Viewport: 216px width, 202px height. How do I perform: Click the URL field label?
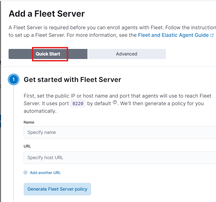tap(27, 146)
